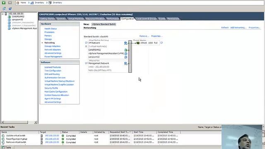Collapse the 3 virtual machine(s) list
The image size is (265, 149).
86,46
